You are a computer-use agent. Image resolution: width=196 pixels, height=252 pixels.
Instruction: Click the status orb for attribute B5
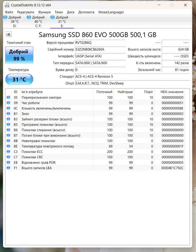tap(8, 124)
